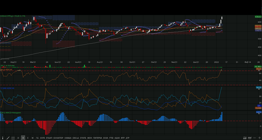Switch to the H daily timeframe

[x=23, y=138]
